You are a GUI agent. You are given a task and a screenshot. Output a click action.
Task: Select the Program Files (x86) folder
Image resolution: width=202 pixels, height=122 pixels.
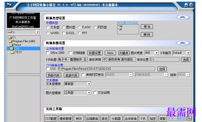(x=22, y=41)
